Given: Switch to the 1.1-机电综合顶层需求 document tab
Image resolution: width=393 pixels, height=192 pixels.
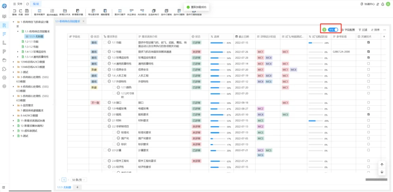Looking at the screenshot, I should pyautogui.click(x=68, y=21).
